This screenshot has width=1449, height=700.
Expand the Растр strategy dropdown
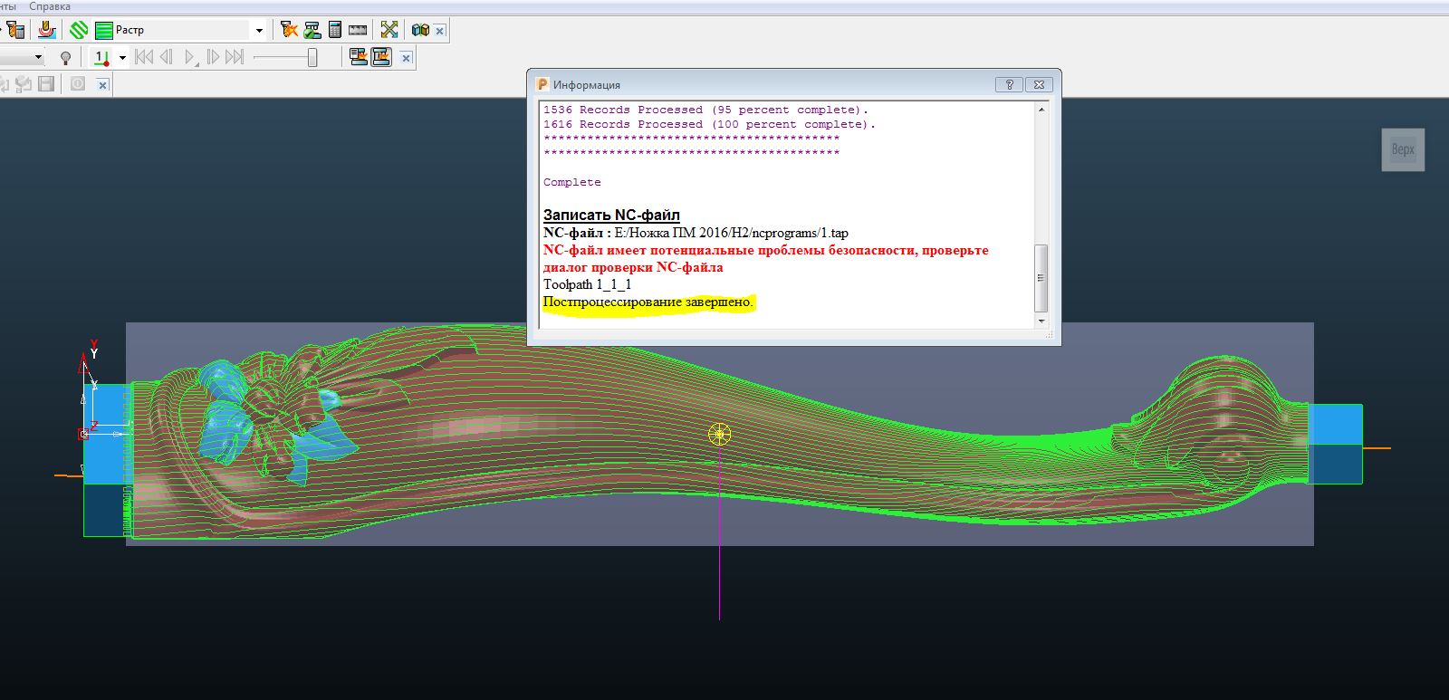(x=259, y=30)
